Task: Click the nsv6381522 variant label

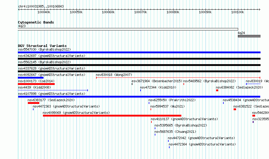Action: click(251, 106)
